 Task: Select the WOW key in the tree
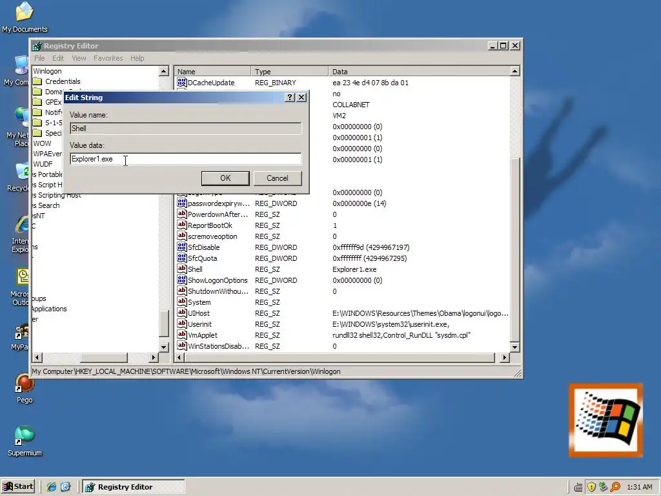[42, 143]
